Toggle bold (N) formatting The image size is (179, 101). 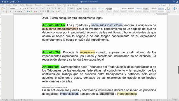pos(11,11)
